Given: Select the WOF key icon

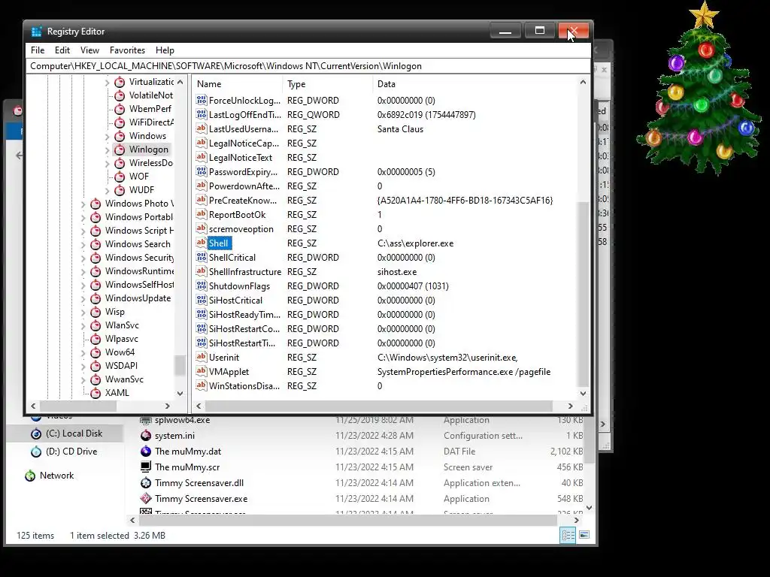Looking at the screenshot, I should coord(120,176).
